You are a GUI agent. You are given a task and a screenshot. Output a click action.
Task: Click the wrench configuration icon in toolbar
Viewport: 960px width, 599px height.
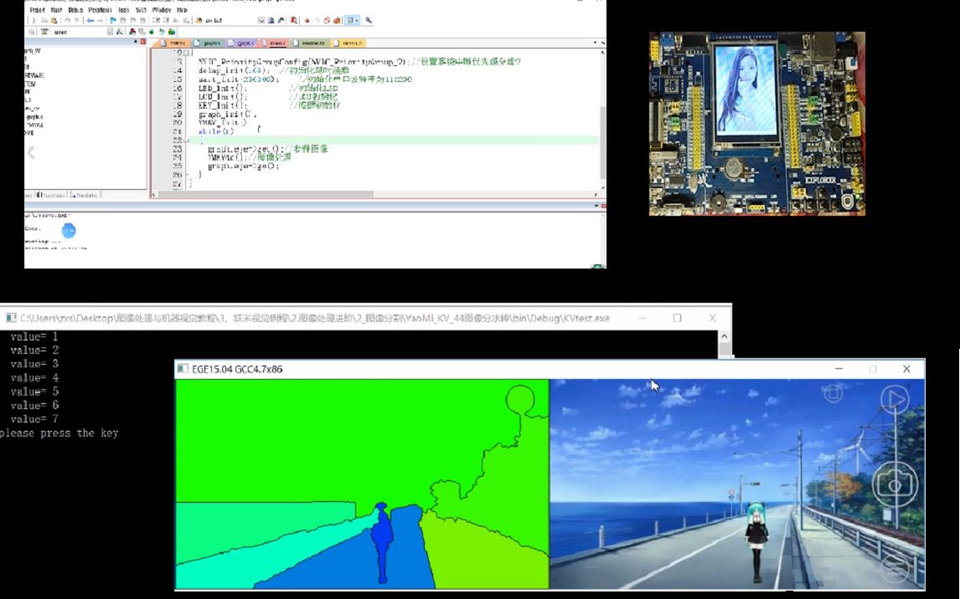(x=369, y=20)
